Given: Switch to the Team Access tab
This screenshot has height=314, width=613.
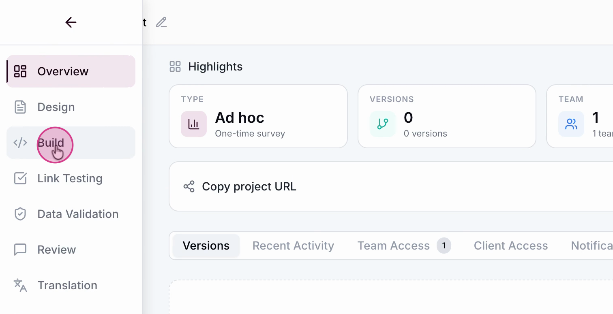Looking at the screenshot, I should (393, 246).
